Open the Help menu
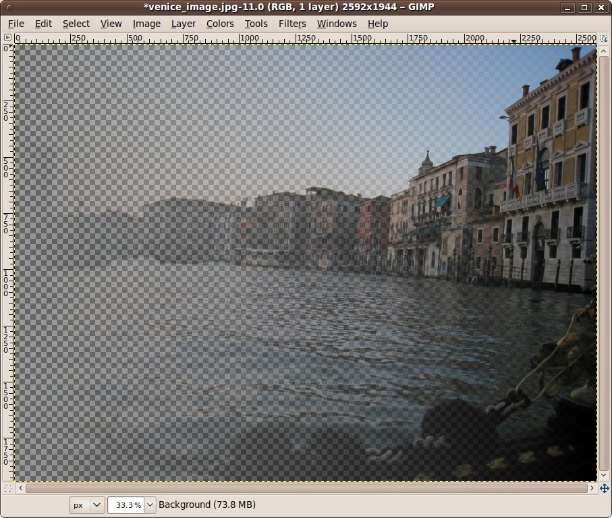Screen dimensions: 612x518 click(378, 24)
